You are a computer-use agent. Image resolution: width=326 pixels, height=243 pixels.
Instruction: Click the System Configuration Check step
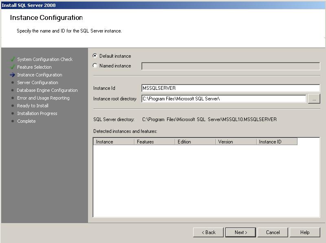[x=45, y=59]
